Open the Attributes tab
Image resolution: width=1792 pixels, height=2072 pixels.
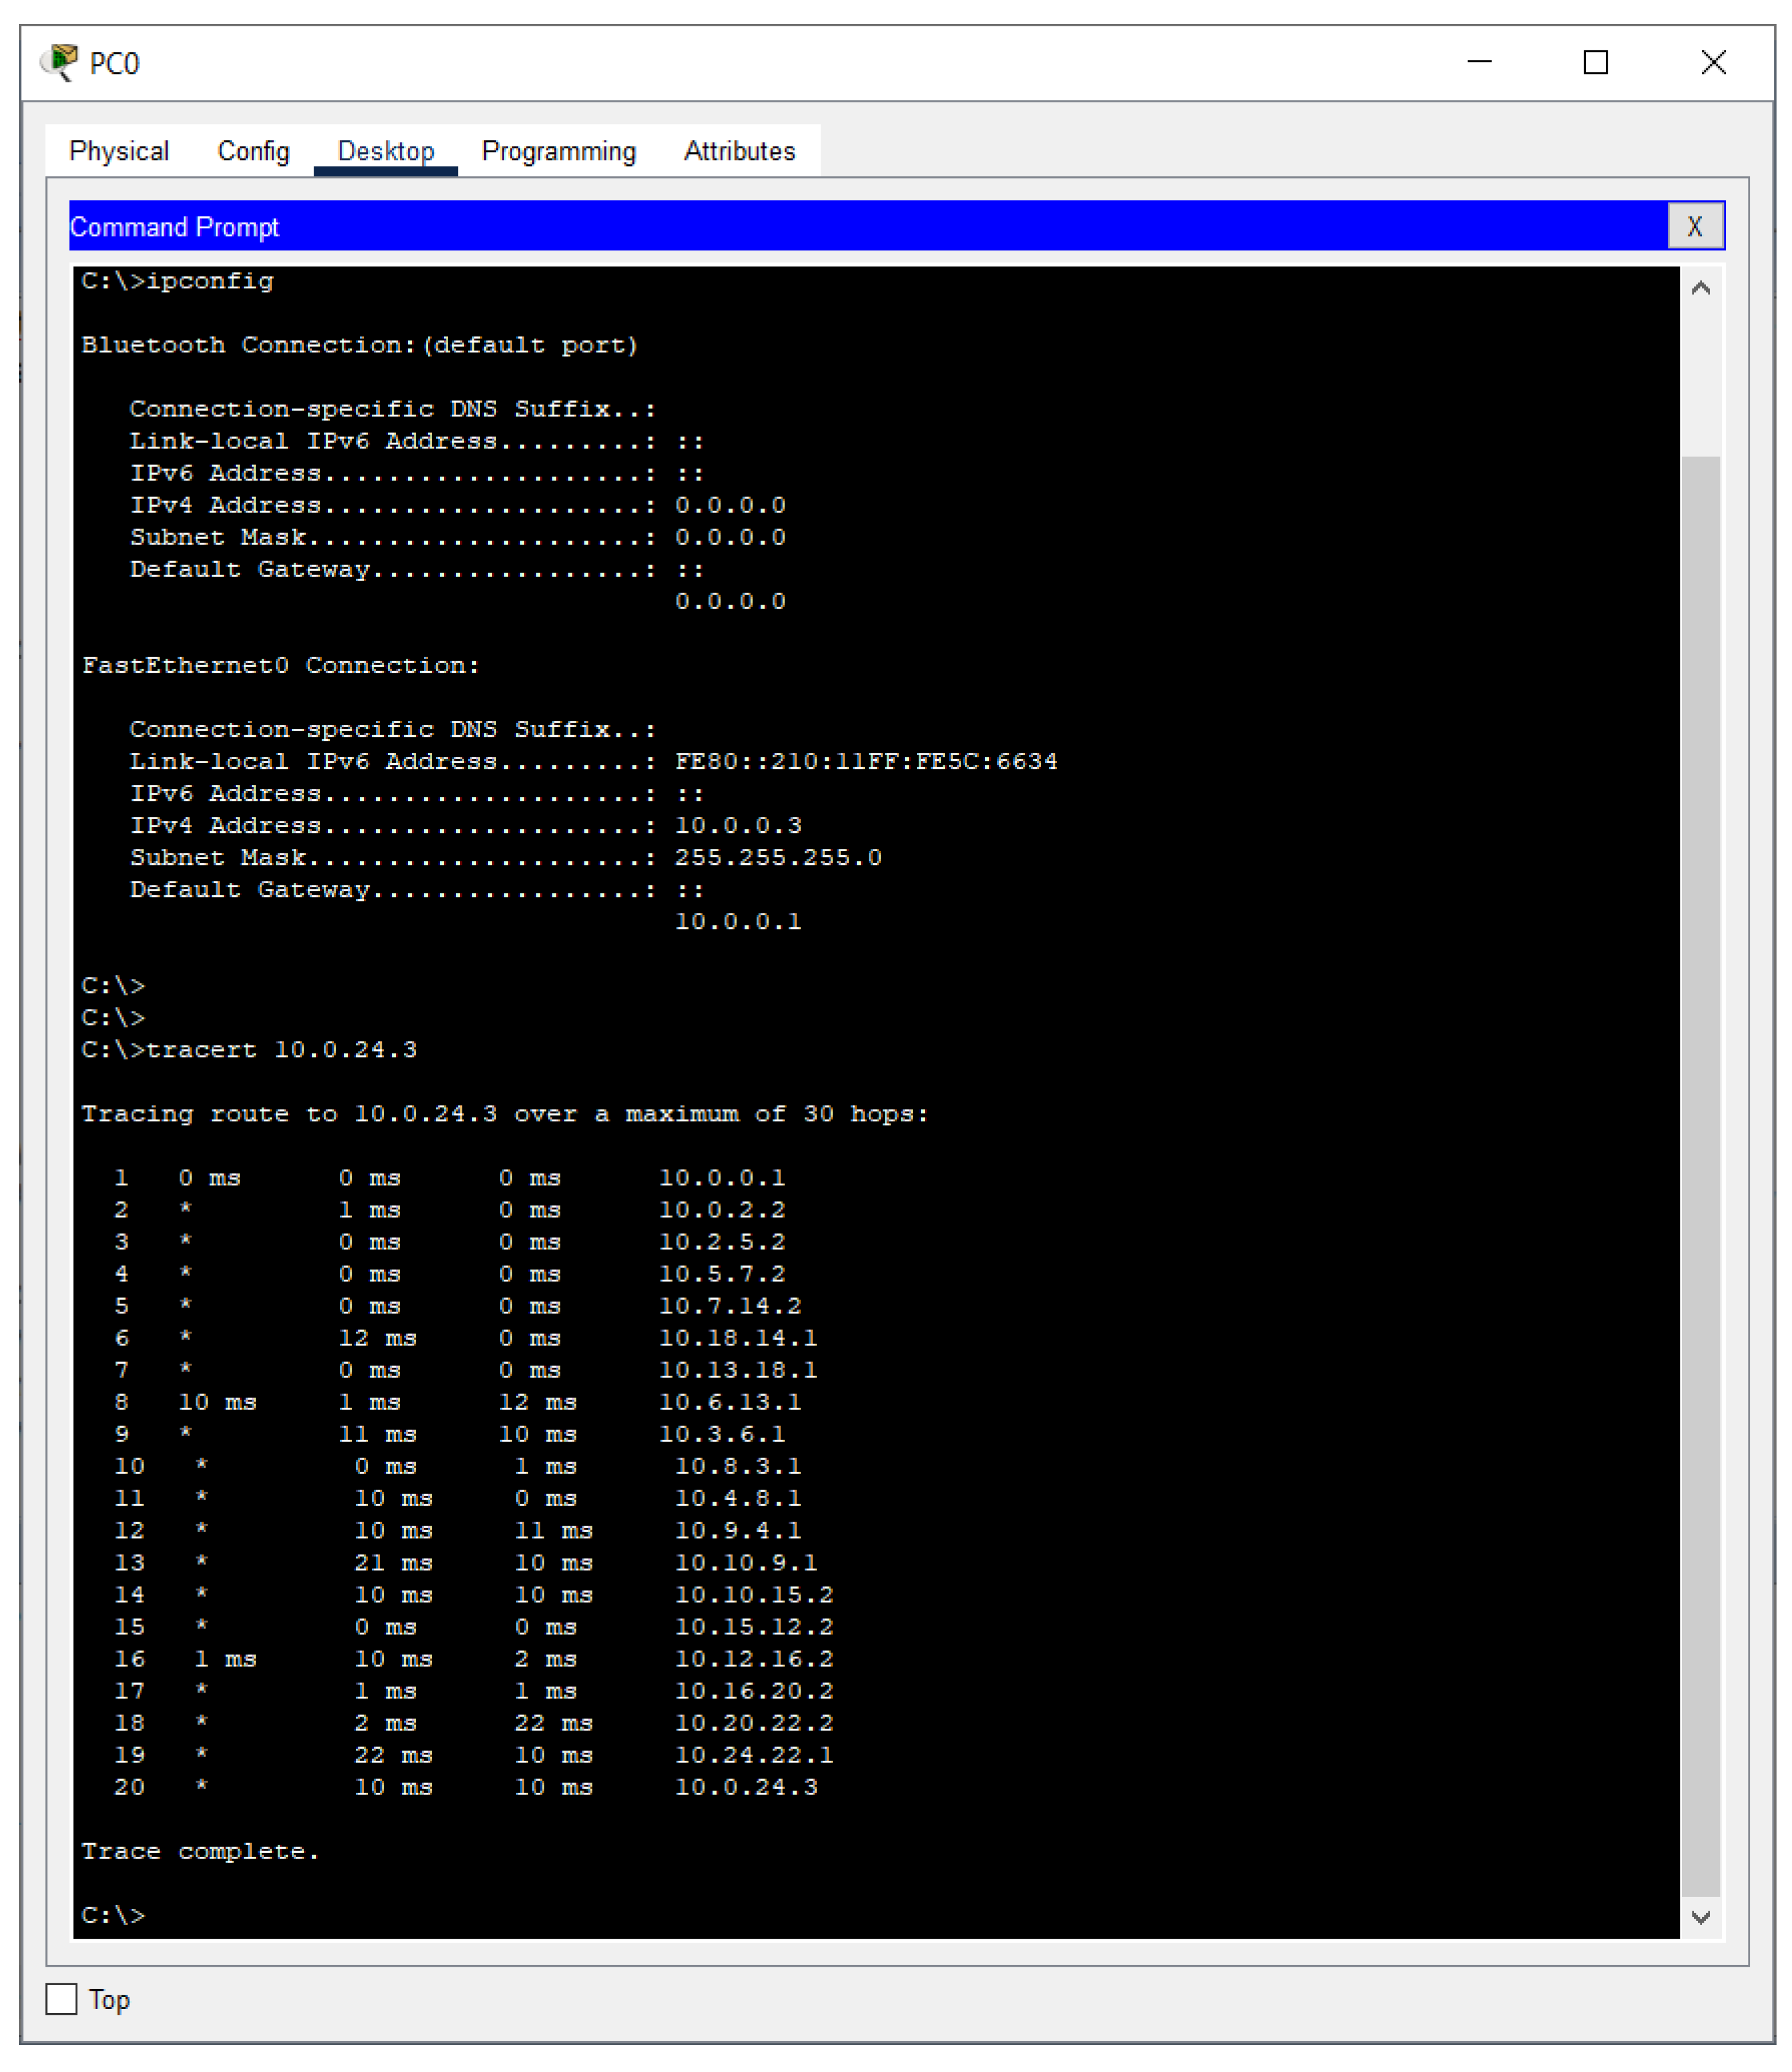pos(738,151)
